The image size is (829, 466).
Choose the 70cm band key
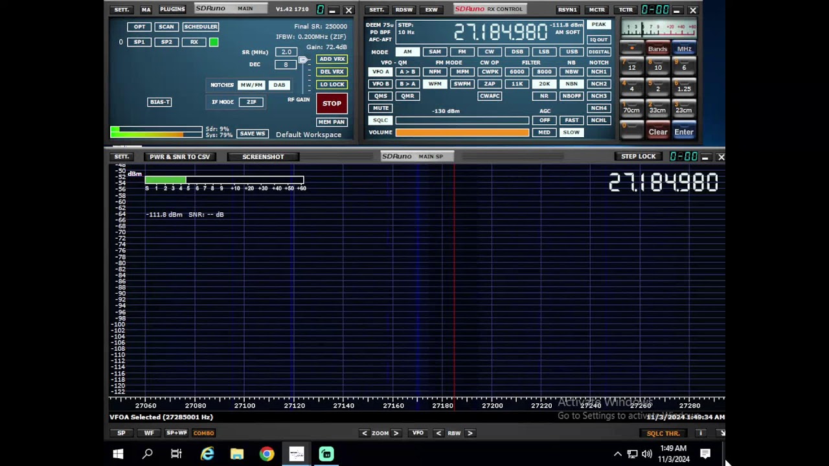pos(631,109)
